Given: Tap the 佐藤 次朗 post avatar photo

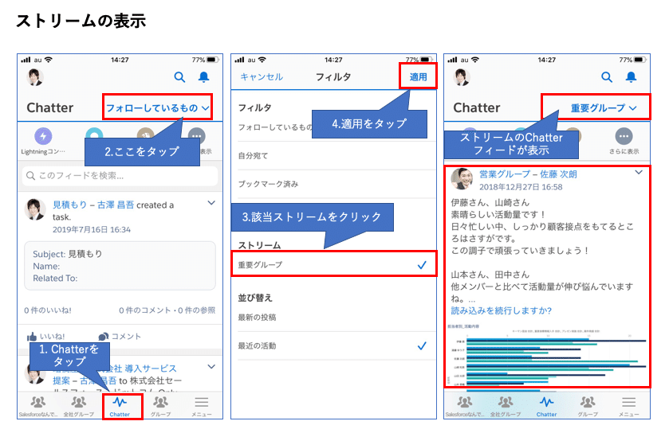Looking at the screenshot, I should (x=462, y=178).
